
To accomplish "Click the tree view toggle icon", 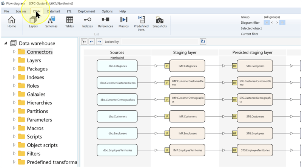I will point(84,41).
